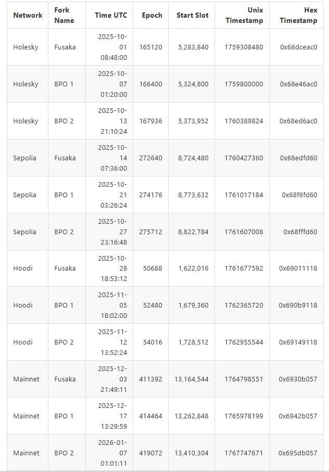Click start slot 1,622,016
329x472 pixels.
tap(193, 268)
